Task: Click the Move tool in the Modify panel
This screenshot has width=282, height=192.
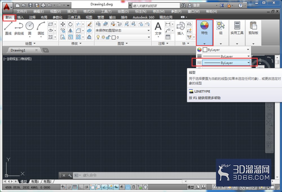Action: (63, 24)
